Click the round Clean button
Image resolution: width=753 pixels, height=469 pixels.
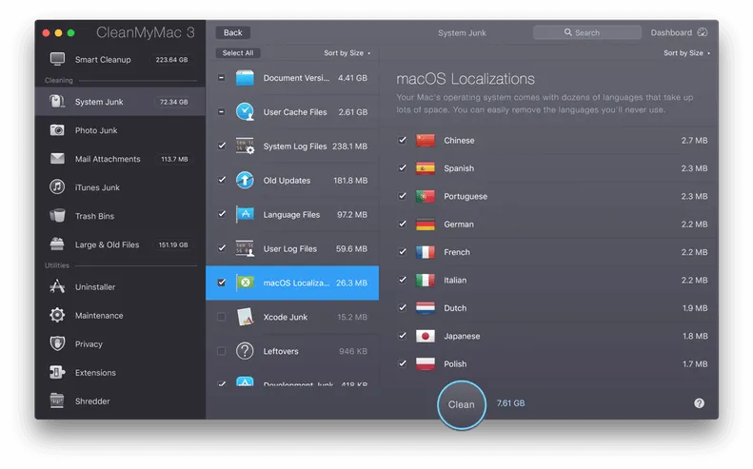tap(462, 404)
